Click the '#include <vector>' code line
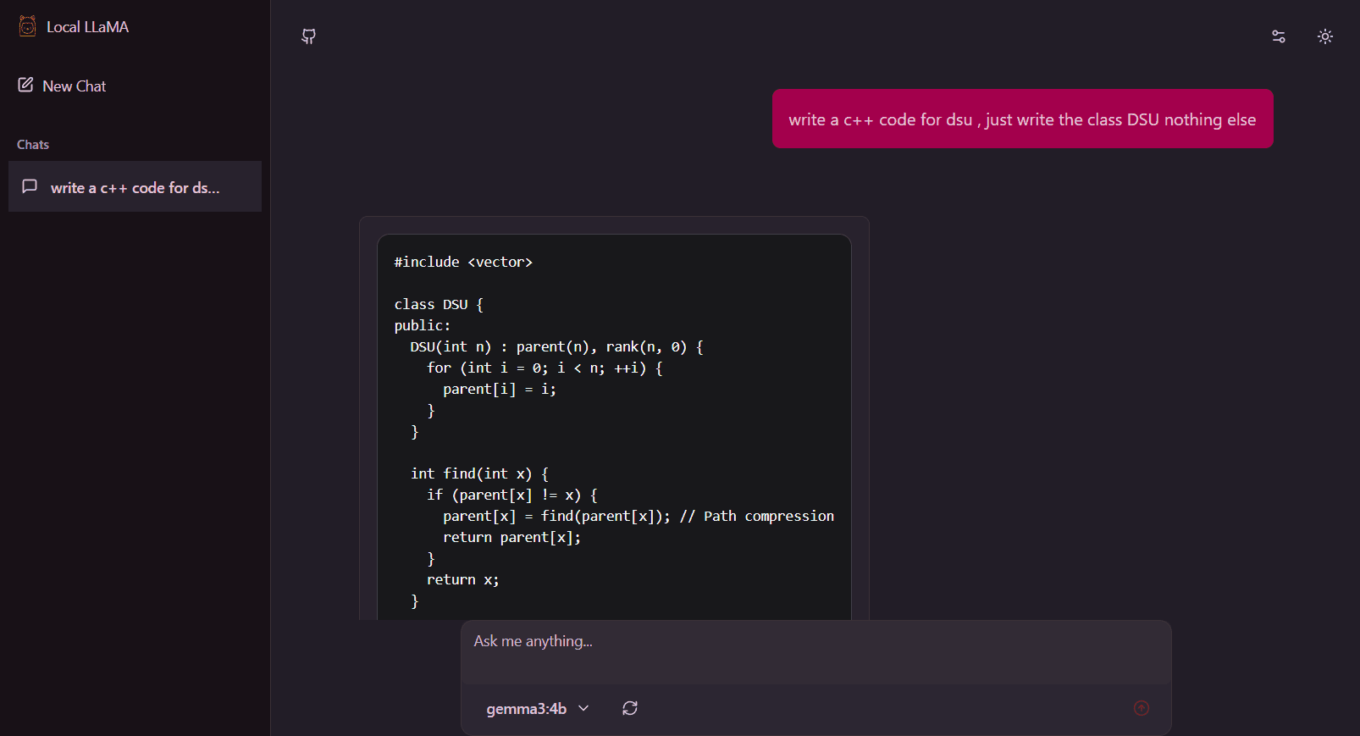 tap(463, 263)
